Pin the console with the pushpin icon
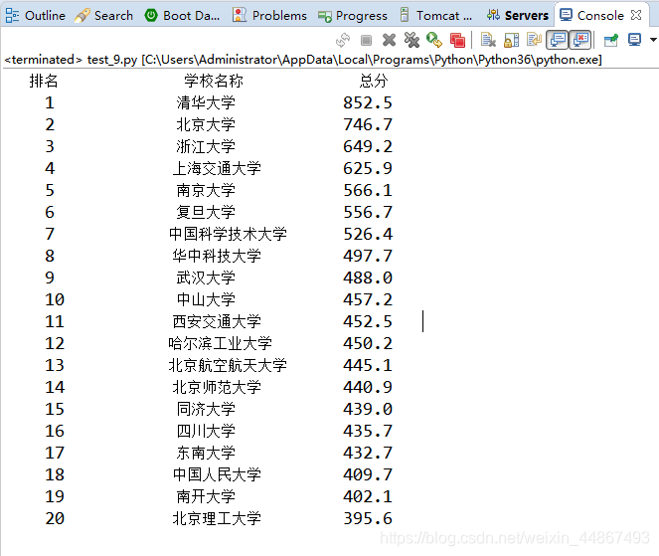 click(x=611, y=40)
